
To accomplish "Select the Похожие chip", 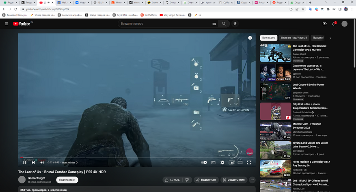I will (x=318, y=38).
